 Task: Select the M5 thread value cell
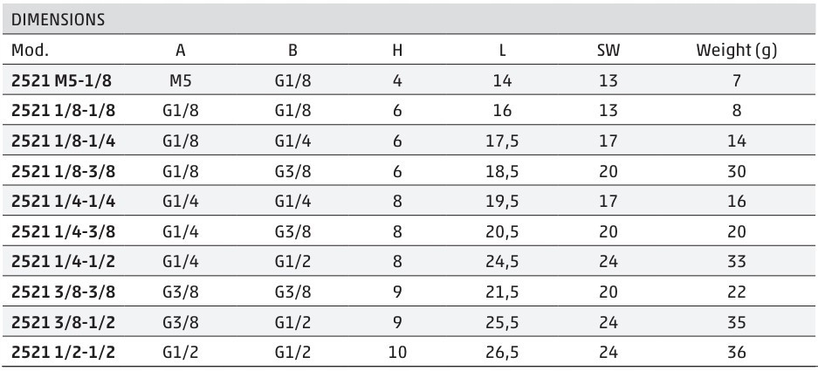(181, 81)
